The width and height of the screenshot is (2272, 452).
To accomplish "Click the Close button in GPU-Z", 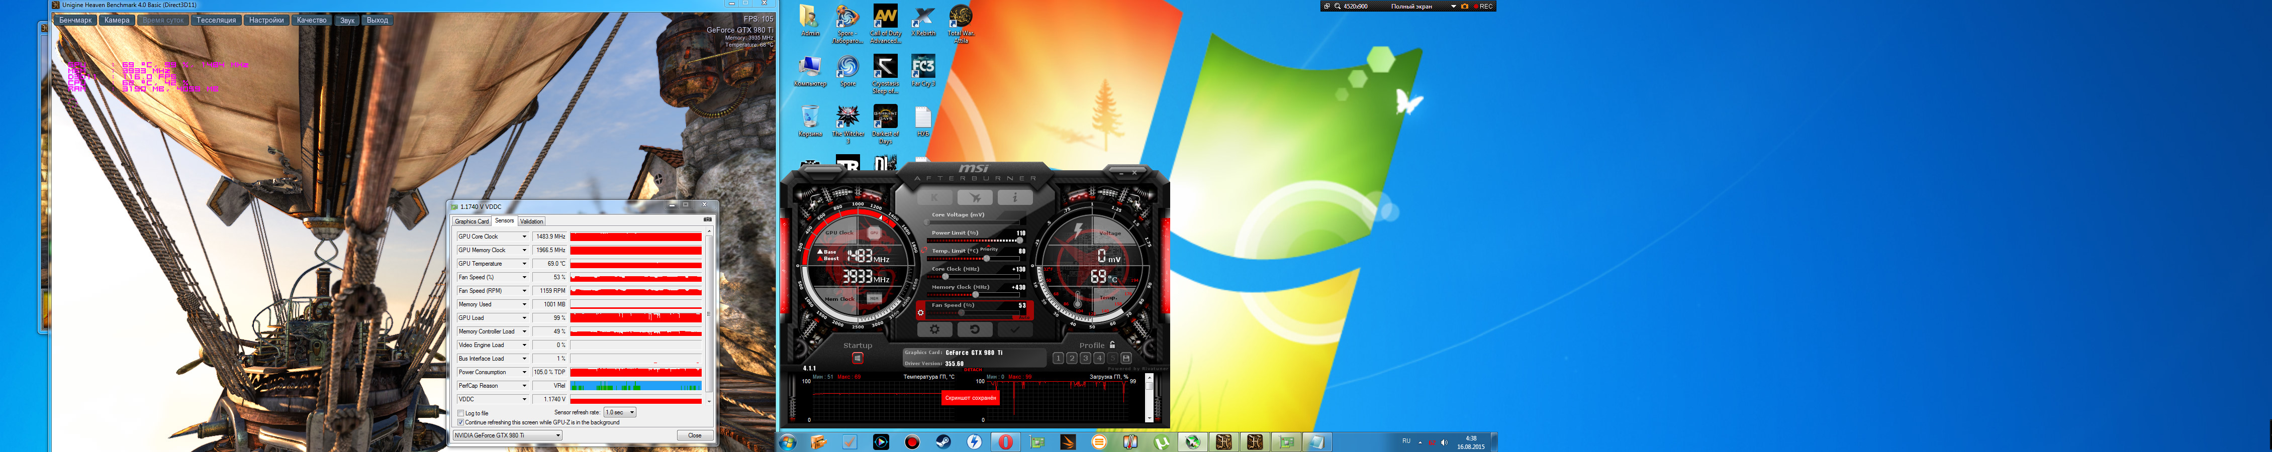I will [694, 435].
